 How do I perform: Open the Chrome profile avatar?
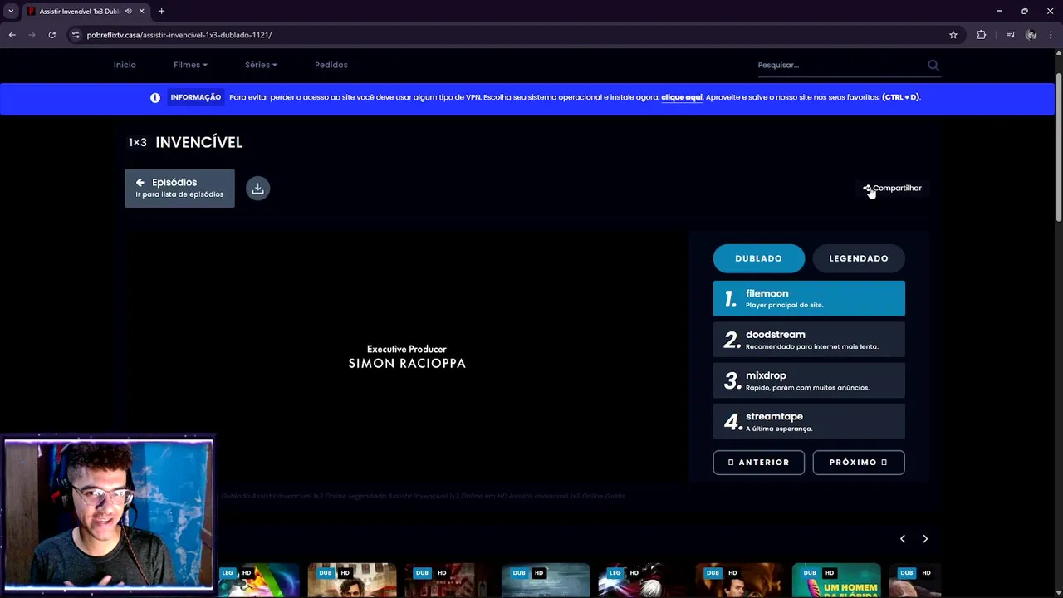click(x=1031, y=35)
